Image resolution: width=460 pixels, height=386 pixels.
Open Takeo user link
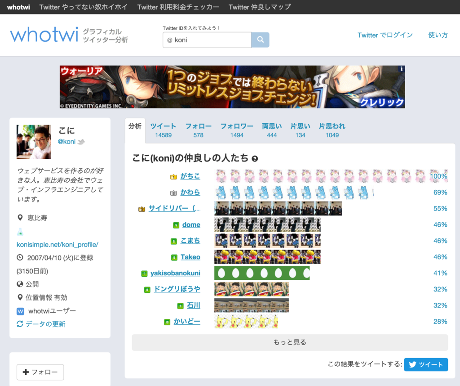coord(190,257)
